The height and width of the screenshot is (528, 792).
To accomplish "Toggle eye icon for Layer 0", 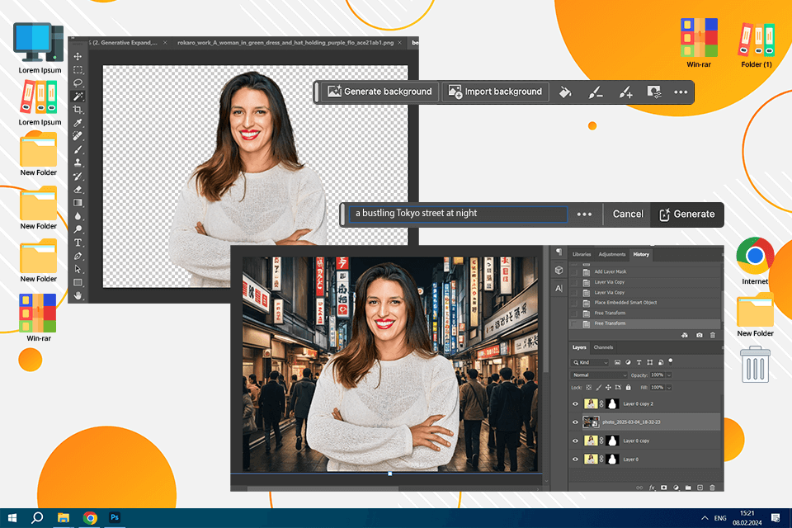I will (x=575, y=460).
